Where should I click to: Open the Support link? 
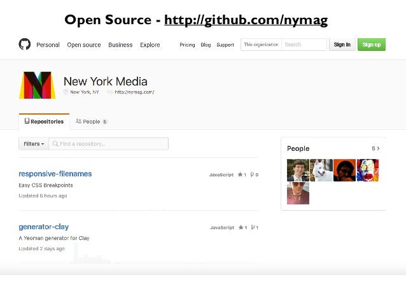click(x=225, y=45)
